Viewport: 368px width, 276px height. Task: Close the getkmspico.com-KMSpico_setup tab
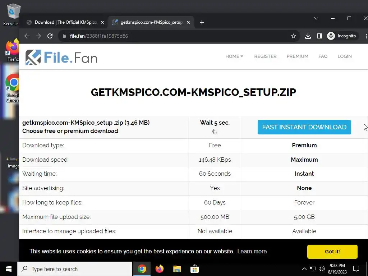click(x=188, y=22)
